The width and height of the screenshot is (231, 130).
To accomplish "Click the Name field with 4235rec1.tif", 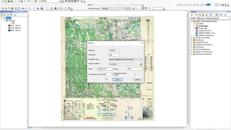I will pyautogui.click(x=105, y=69).
